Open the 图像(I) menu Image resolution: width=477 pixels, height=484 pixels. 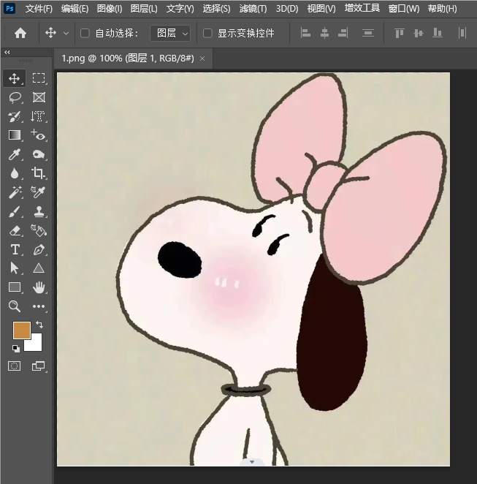tap(110, 9)
